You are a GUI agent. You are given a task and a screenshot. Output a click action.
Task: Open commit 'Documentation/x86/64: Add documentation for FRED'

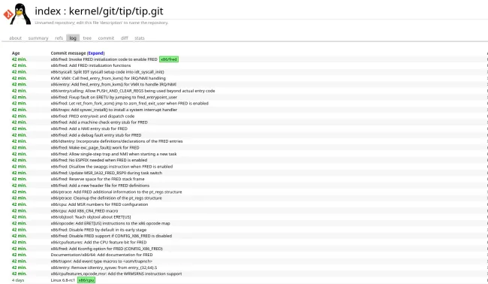point(101,255)
